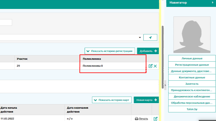Click the edit icon in the Поликлиника 8 row

[151, 66]
